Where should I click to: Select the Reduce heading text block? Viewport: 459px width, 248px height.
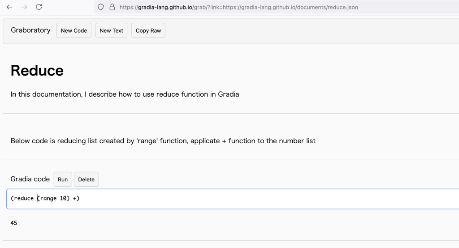37,70
